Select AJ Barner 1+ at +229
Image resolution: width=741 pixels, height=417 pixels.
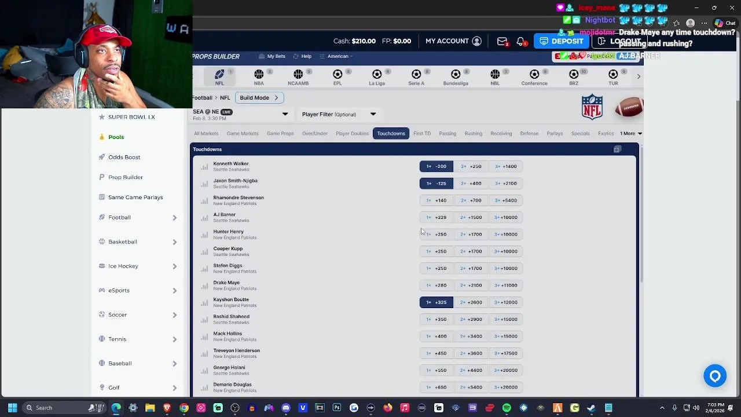coord(436,217)
